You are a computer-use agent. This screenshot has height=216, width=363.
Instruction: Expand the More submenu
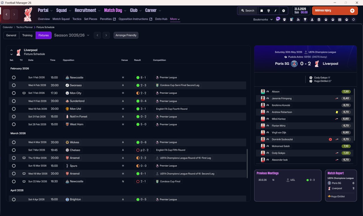(x=175, y=19)
